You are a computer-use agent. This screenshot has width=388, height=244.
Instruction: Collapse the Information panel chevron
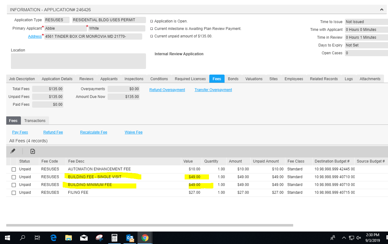381,10
